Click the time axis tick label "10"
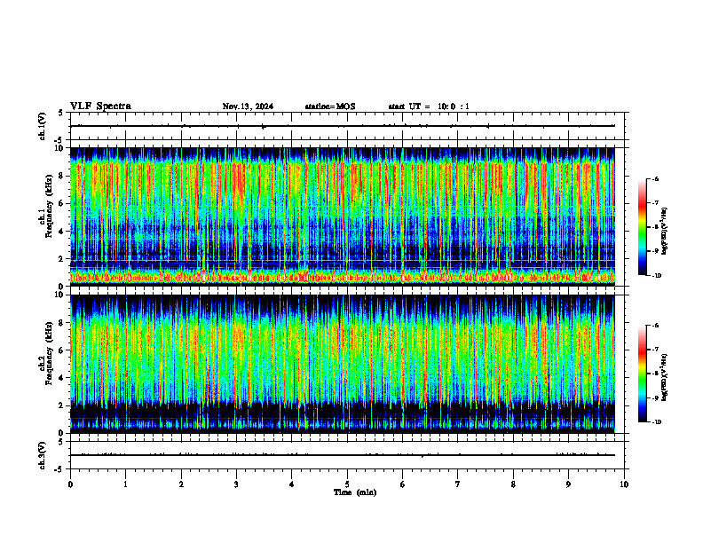703x543 pixels. click(624, 484)
